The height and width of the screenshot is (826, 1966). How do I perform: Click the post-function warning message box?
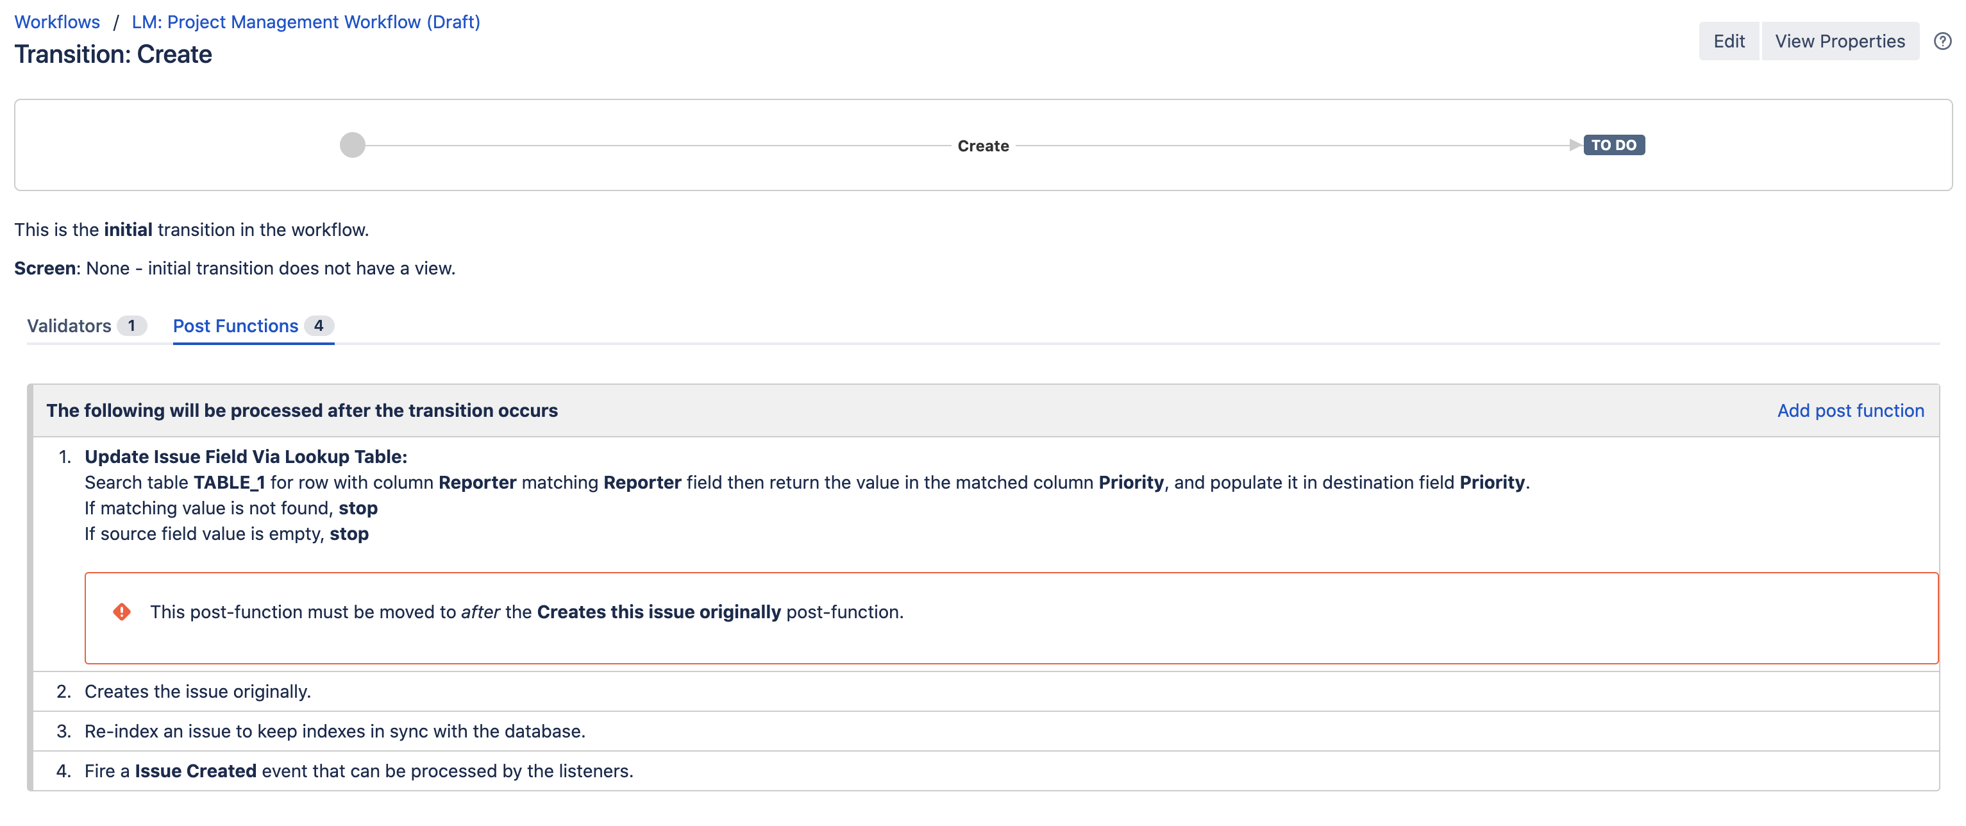pos(1011,618)
